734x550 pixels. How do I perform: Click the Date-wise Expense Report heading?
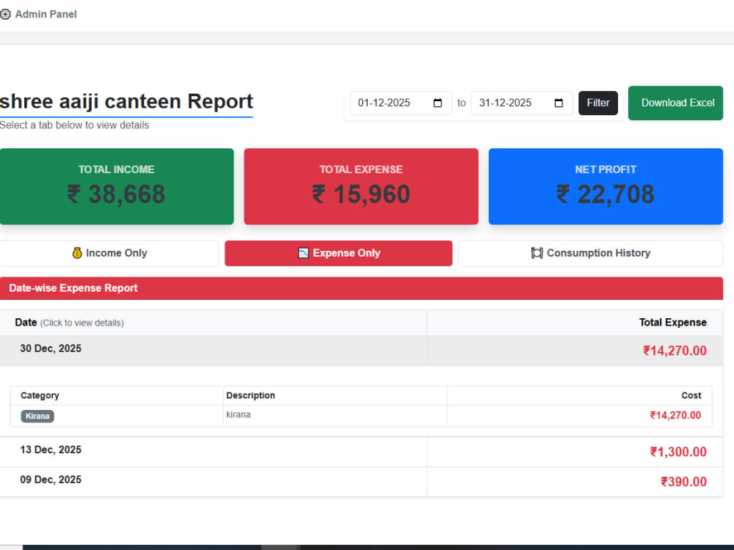tap(73, 288)
